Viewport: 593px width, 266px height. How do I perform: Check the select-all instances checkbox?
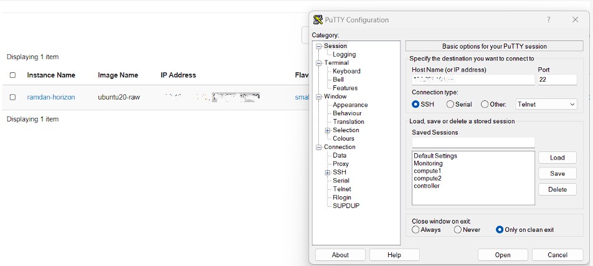12,75
